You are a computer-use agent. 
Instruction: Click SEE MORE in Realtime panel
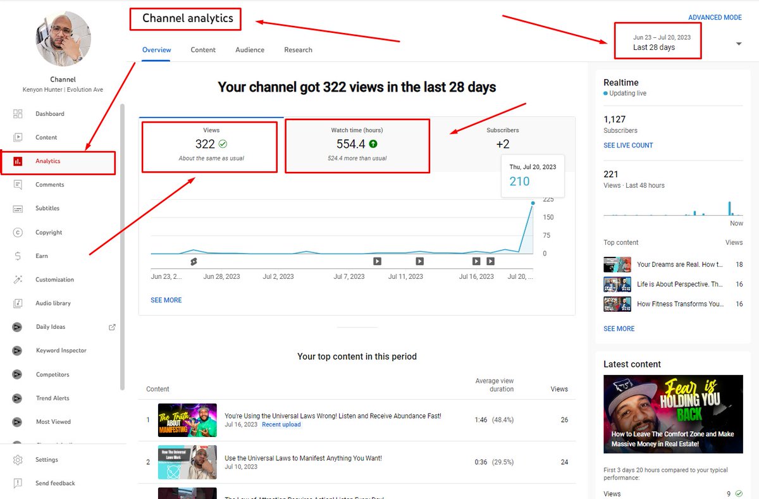point(619,329)
